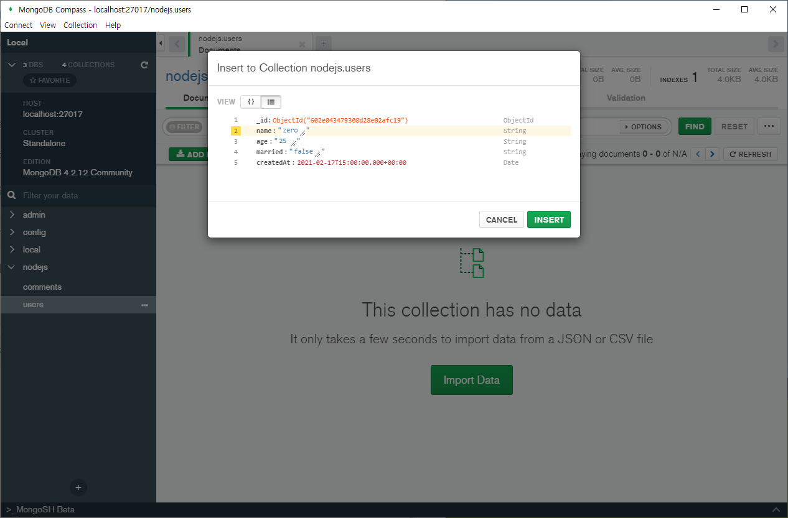This screenshot has width=788, height=518.
Task: Click the REFRESH documents button
Action: coord(751,154)
